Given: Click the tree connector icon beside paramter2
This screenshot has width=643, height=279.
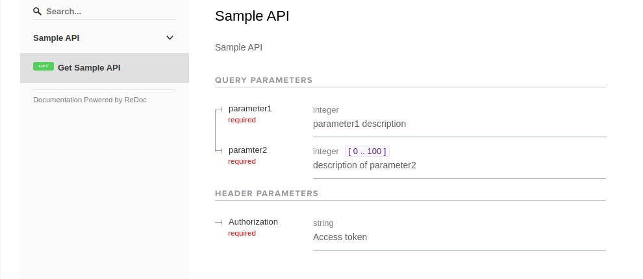Looking at the screenshot, I should tap(219, 150).
